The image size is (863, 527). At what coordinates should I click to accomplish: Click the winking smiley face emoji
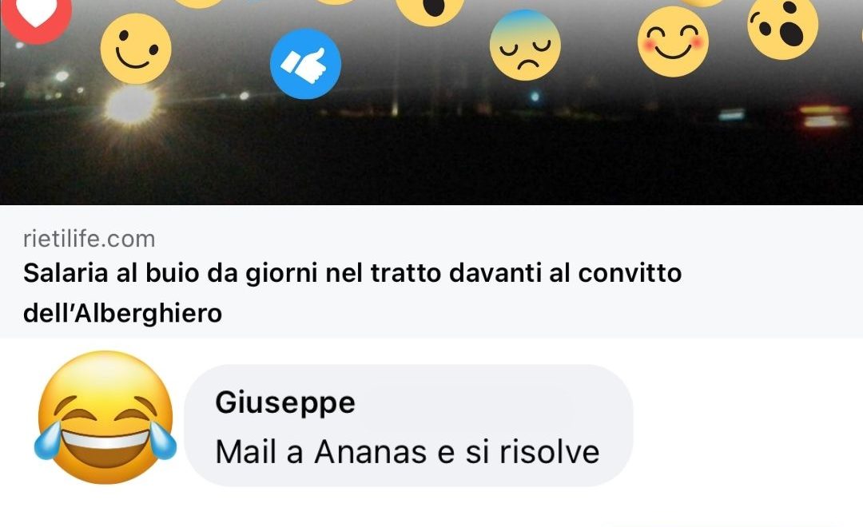coord(136,49)
